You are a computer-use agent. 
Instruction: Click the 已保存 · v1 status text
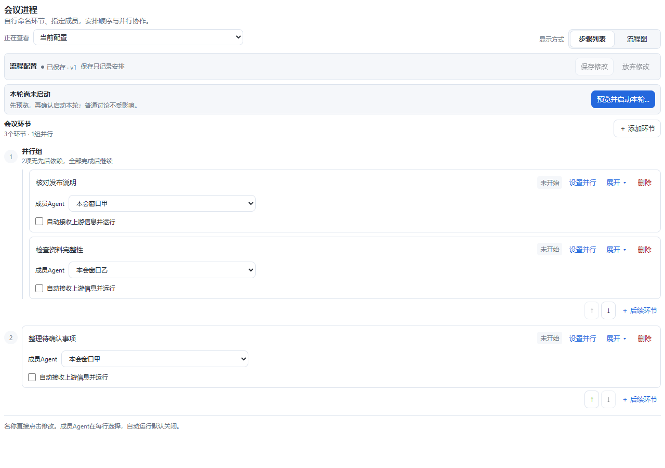click(x=59, y=67)
